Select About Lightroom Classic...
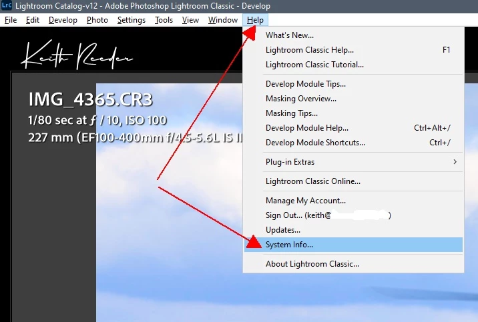Image resolution: width=478 pixels, height=322 pixels. [x=353, y=264]
